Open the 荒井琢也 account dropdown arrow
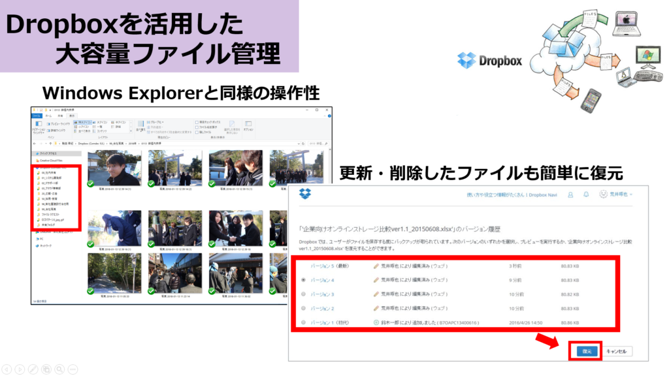 coord(631,195)
